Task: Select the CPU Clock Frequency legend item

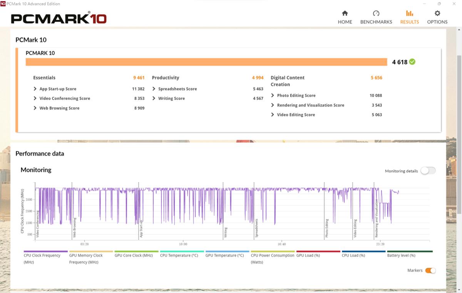Action: [42, 255]
